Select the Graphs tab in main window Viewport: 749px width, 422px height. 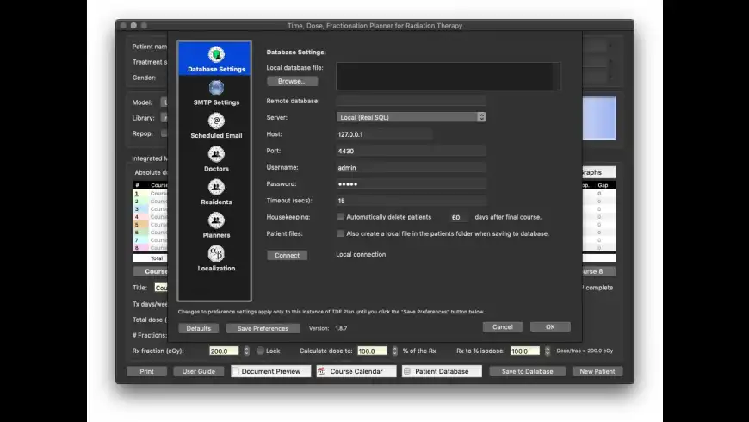pos(598,172)
